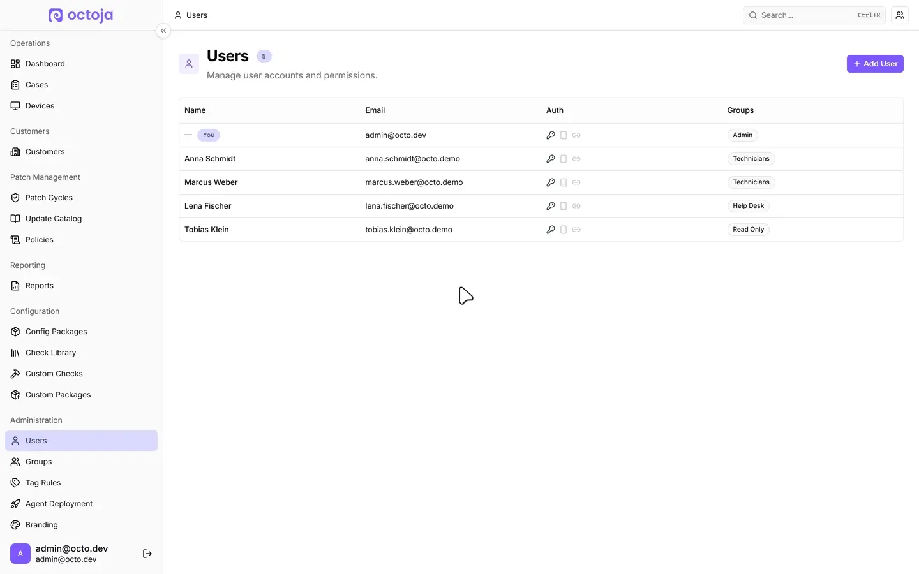Click the Groups people icon
The width and height of the screenshot is (919, 574).
(15, 462)
